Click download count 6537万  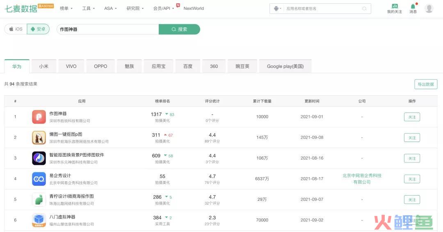[x=262, y=179]
